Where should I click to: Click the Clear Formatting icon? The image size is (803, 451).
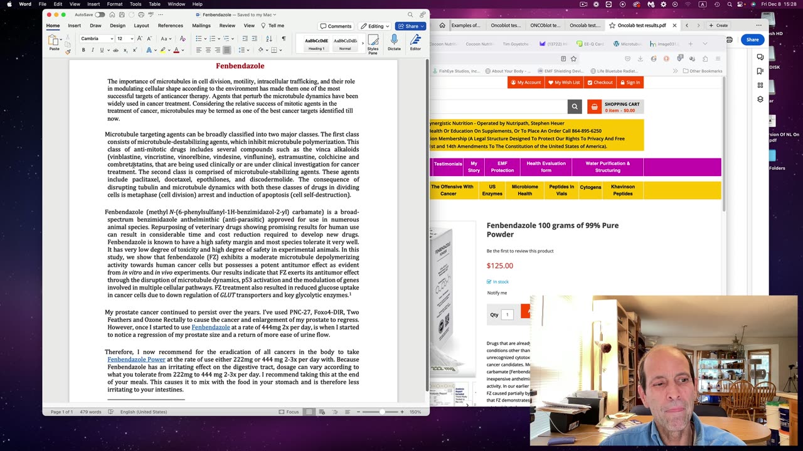click(183, 39)
